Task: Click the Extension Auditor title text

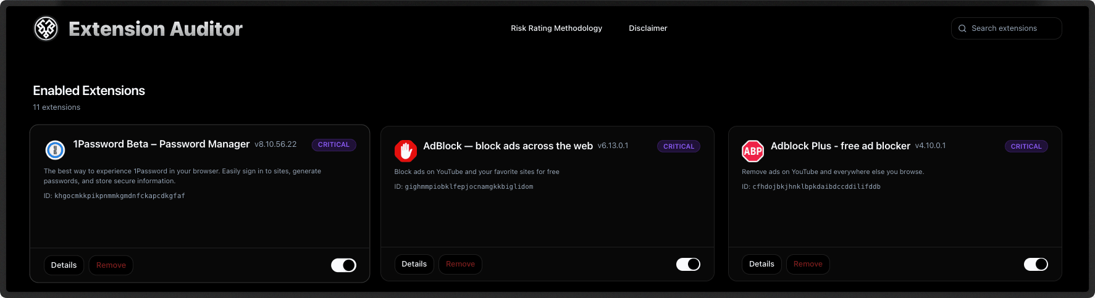Action: click(156, 29)
